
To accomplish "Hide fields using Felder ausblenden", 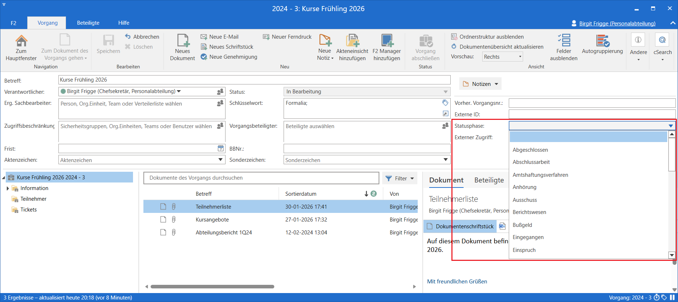I will pyautogui.click(x=564, y=48).
